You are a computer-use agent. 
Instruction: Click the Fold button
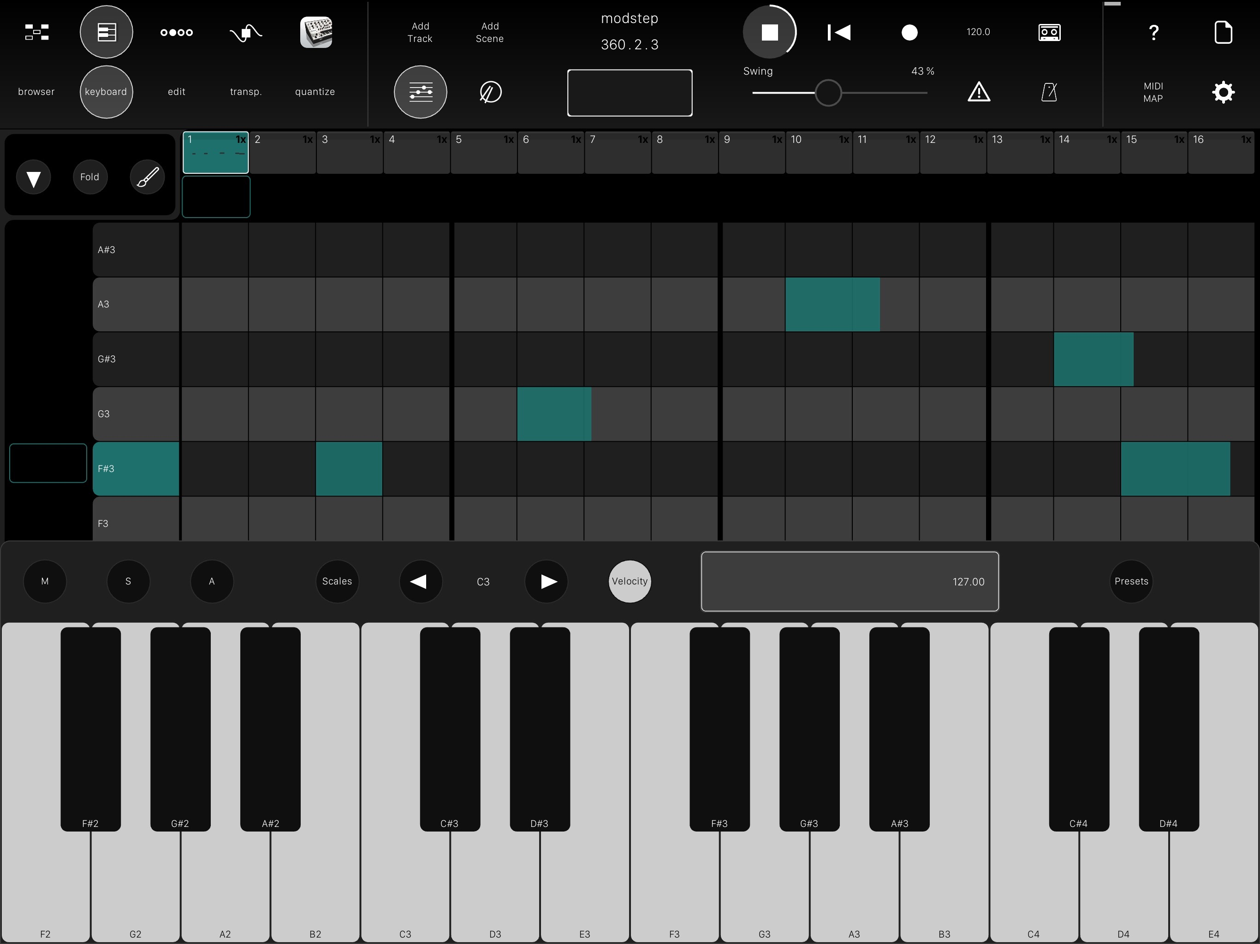90,177
